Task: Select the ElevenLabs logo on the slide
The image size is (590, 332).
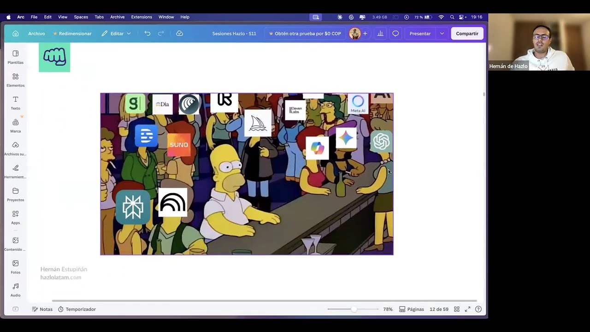Action: coord(295,110)
